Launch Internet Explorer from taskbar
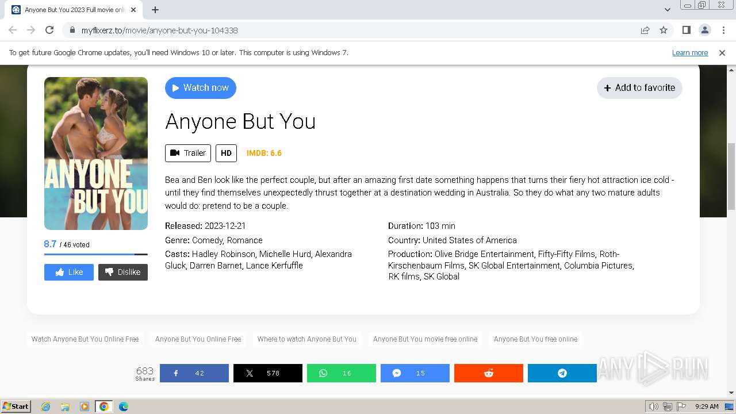 (x=46, y=407)
